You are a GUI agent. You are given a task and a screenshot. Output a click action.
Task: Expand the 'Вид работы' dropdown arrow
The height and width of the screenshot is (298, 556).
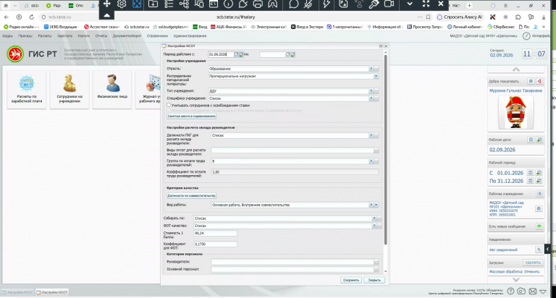click(376, 205)
